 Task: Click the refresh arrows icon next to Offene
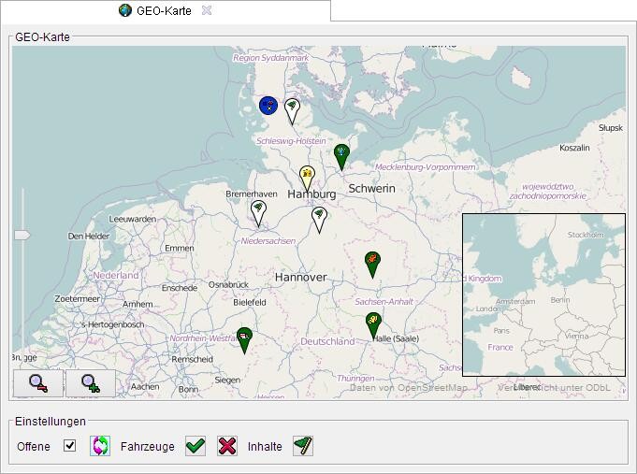point(100,446)
